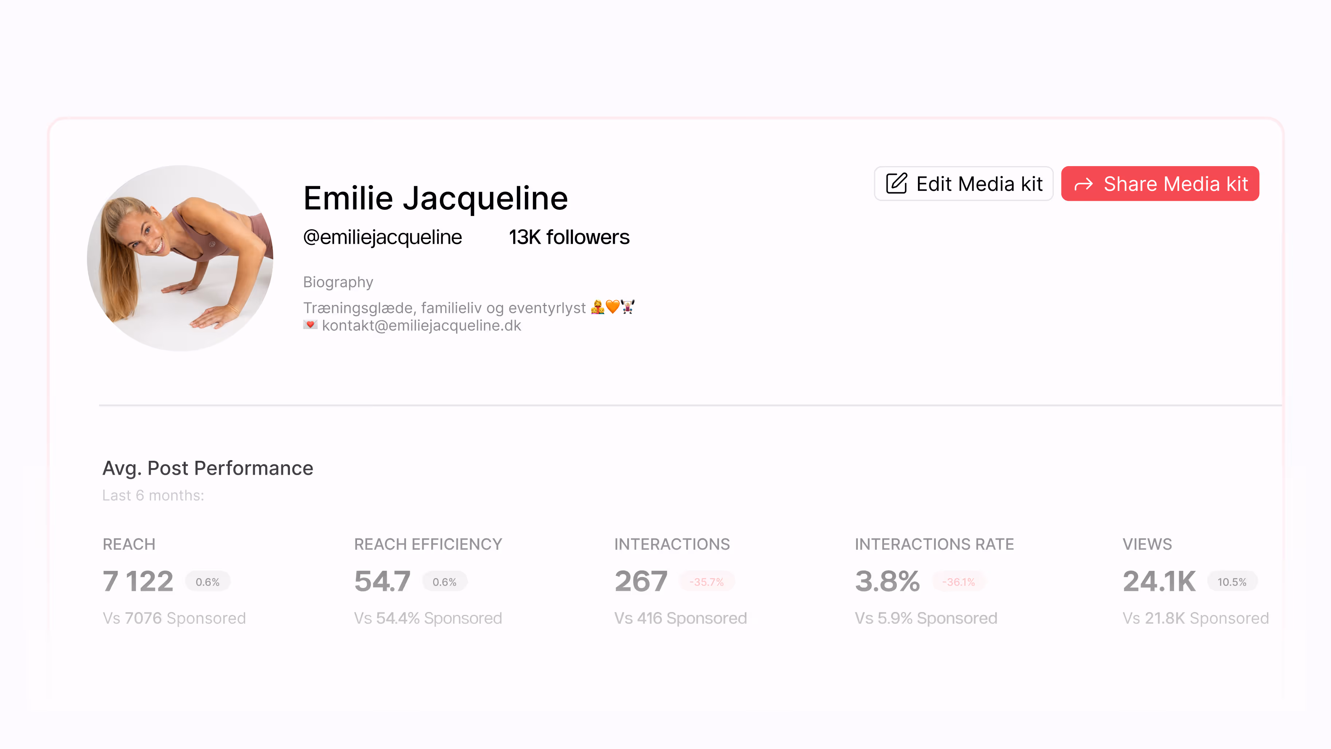Click the weightlifter emoji in the biography

pyautogui.click(x=630, y=306)
